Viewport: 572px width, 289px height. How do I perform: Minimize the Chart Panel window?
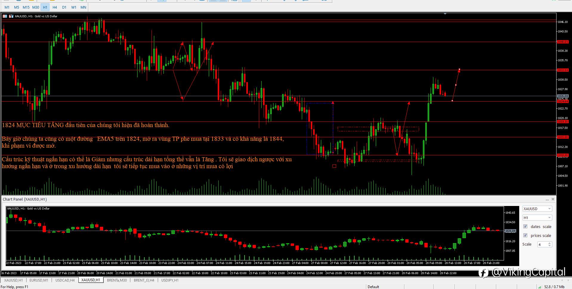click(547, 199)
